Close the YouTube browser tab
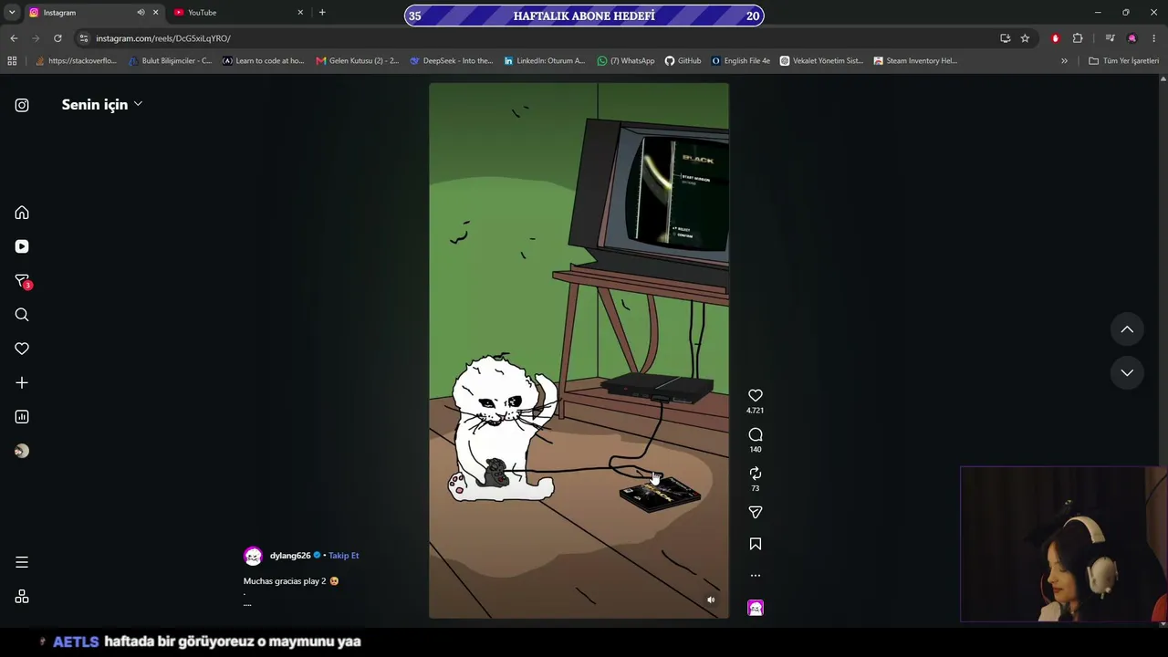The width and height of the screenshot is (1168, 657). [x=300, y=13]
